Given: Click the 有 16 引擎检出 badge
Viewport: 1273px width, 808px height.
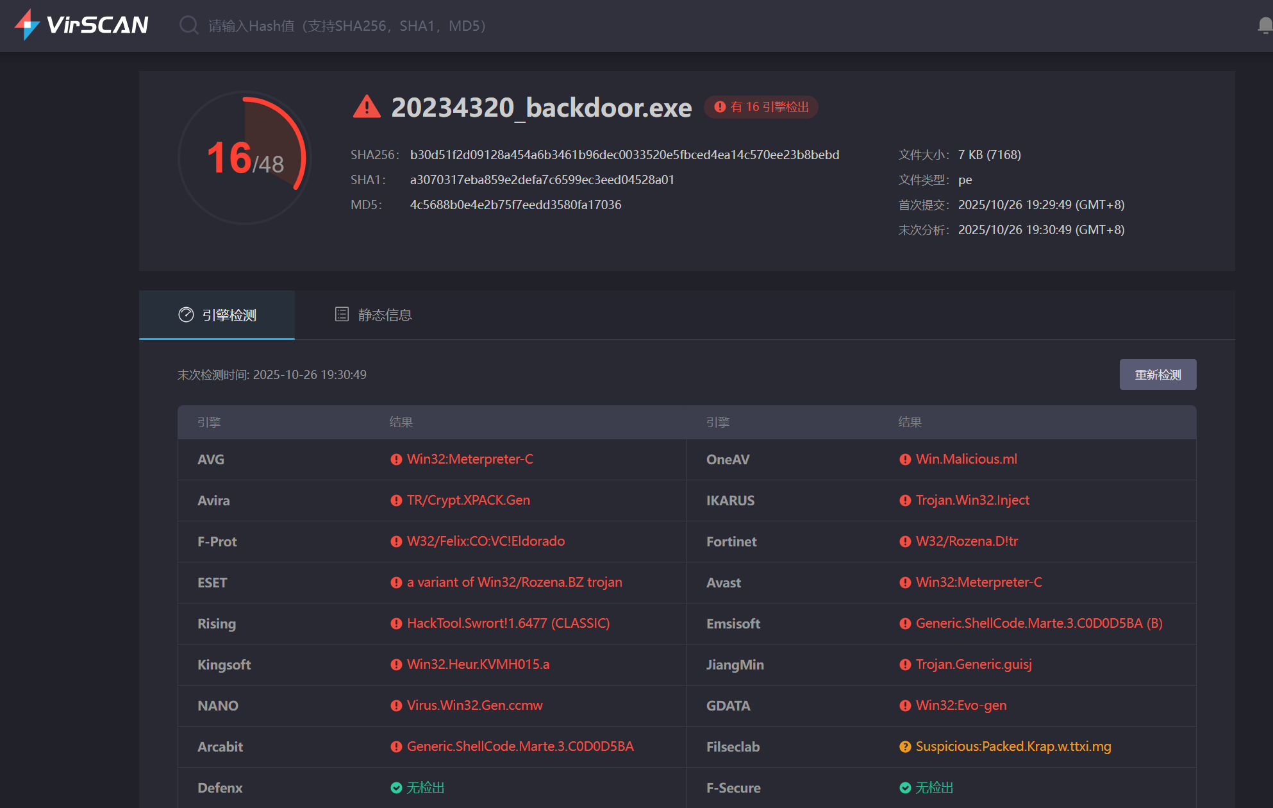Looking at the screenshot, I should tap(761, 107).
